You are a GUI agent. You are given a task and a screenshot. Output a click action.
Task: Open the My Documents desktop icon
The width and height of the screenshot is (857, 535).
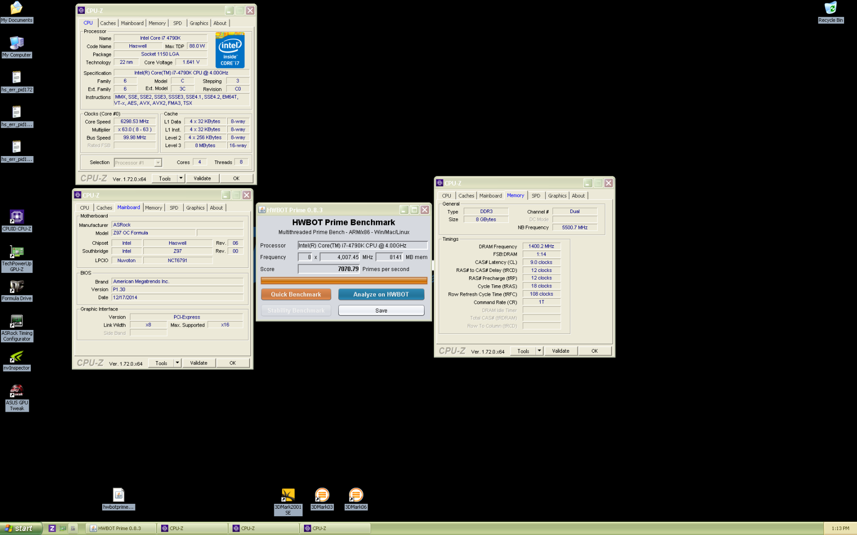(16, 12)
